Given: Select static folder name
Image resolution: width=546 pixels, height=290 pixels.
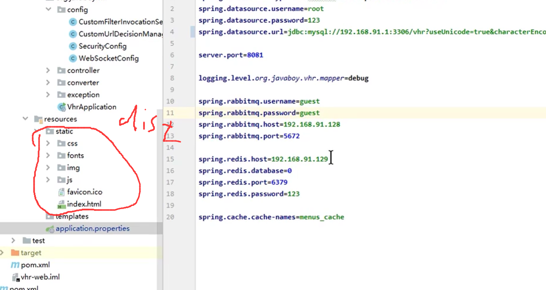Looking at the screenshot, I should (x=64, y=131).
